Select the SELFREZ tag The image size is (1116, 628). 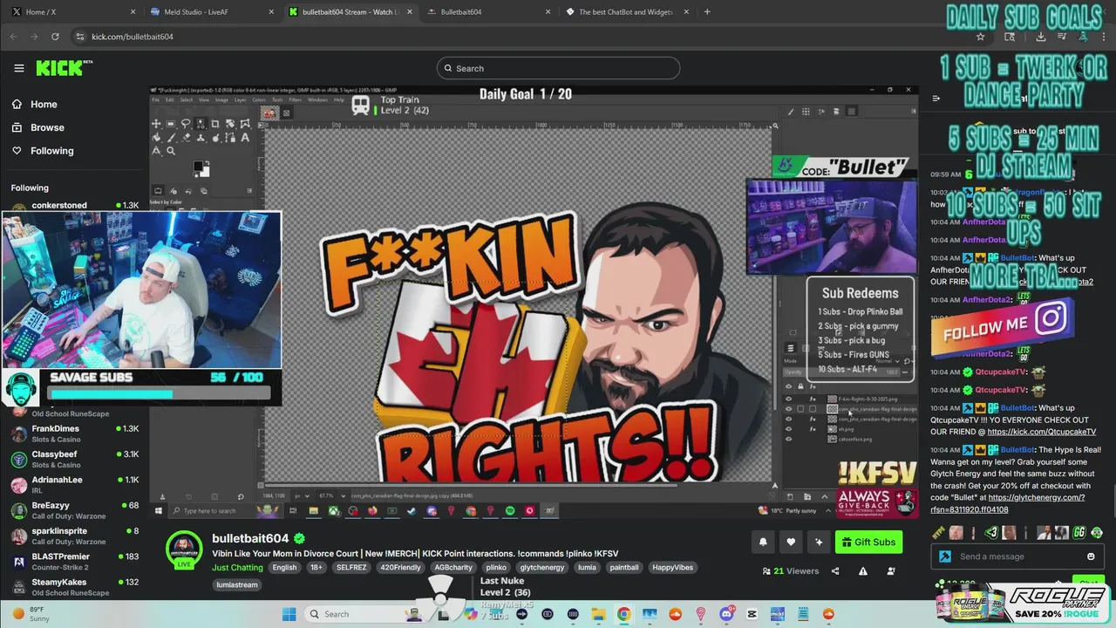[351, 567]
